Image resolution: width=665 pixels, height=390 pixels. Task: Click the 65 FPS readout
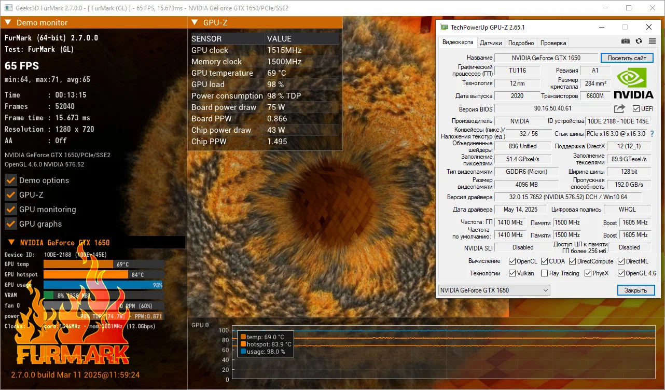22,66
